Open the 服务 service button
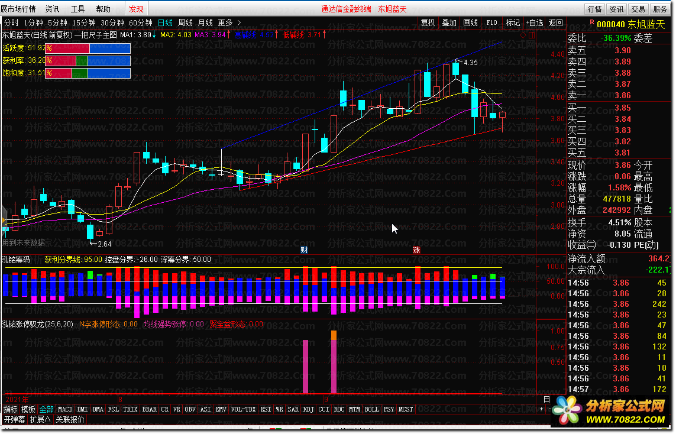 (660, 9)
